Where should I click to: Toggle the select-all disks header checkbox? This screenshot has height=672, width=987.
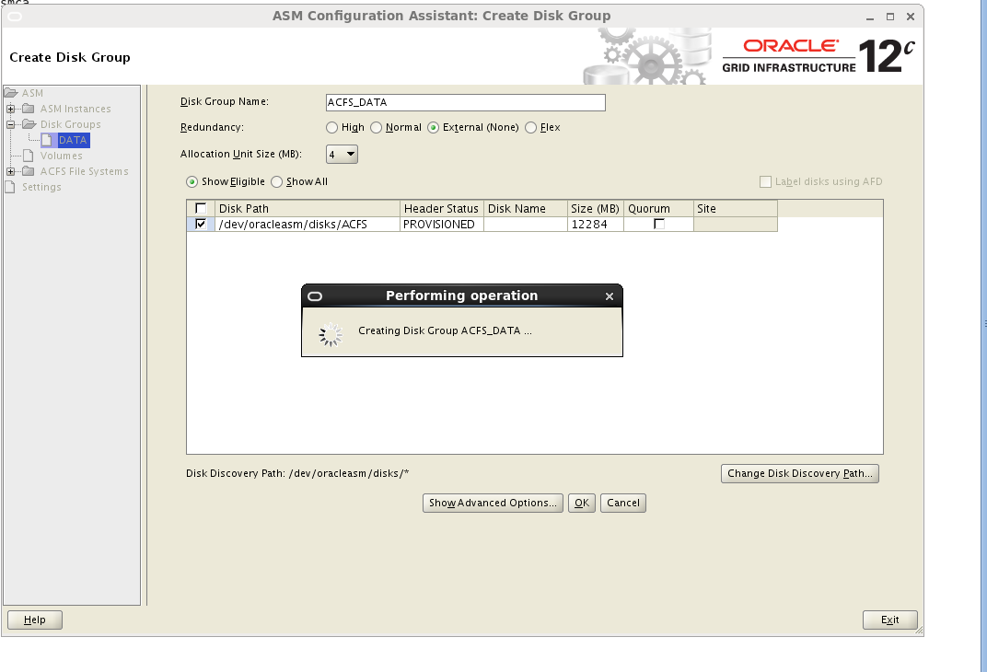tap(201, 208)
